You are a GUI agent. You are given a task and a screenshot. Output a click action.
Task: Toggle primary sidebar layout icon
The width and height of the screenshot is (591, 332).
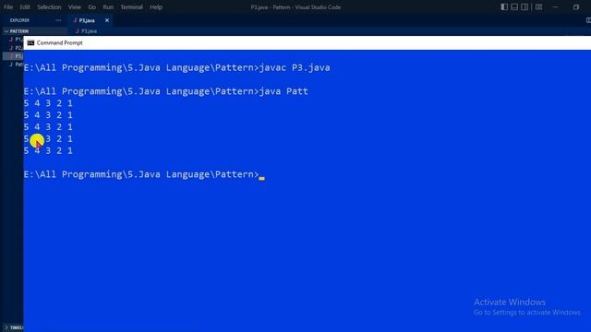pos(504,7)
